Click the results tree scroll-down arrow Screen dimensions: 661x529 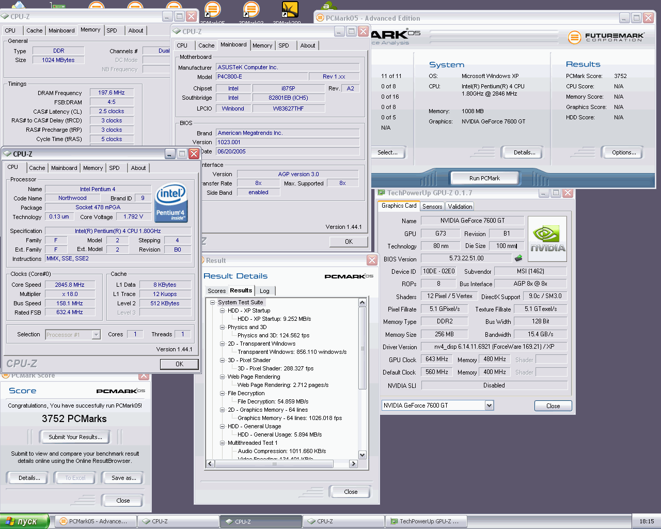(363, 455)
